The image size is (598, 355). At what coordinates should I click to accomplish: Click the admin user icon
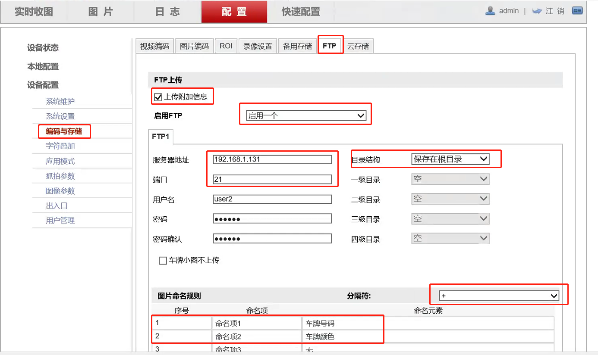click(490, 11)
